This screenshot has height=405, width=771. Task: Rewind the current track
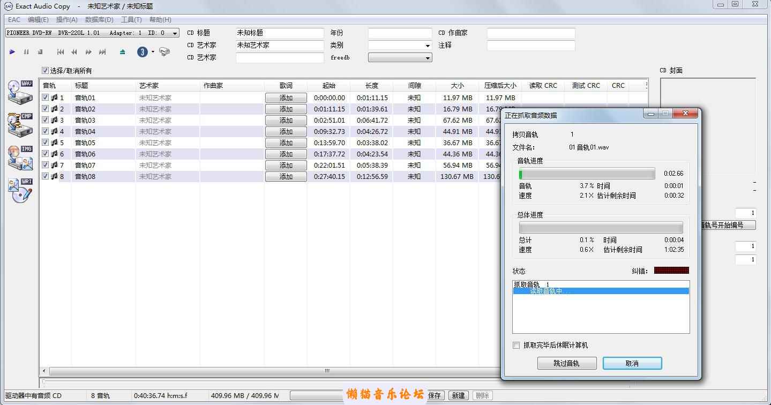click(74, 52)
